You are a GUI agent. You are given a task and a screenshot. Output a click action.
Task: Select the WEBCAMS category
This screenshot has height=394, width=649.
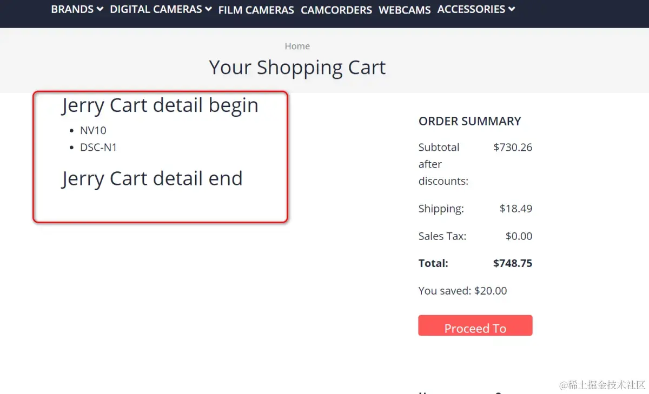coord(405,10)
